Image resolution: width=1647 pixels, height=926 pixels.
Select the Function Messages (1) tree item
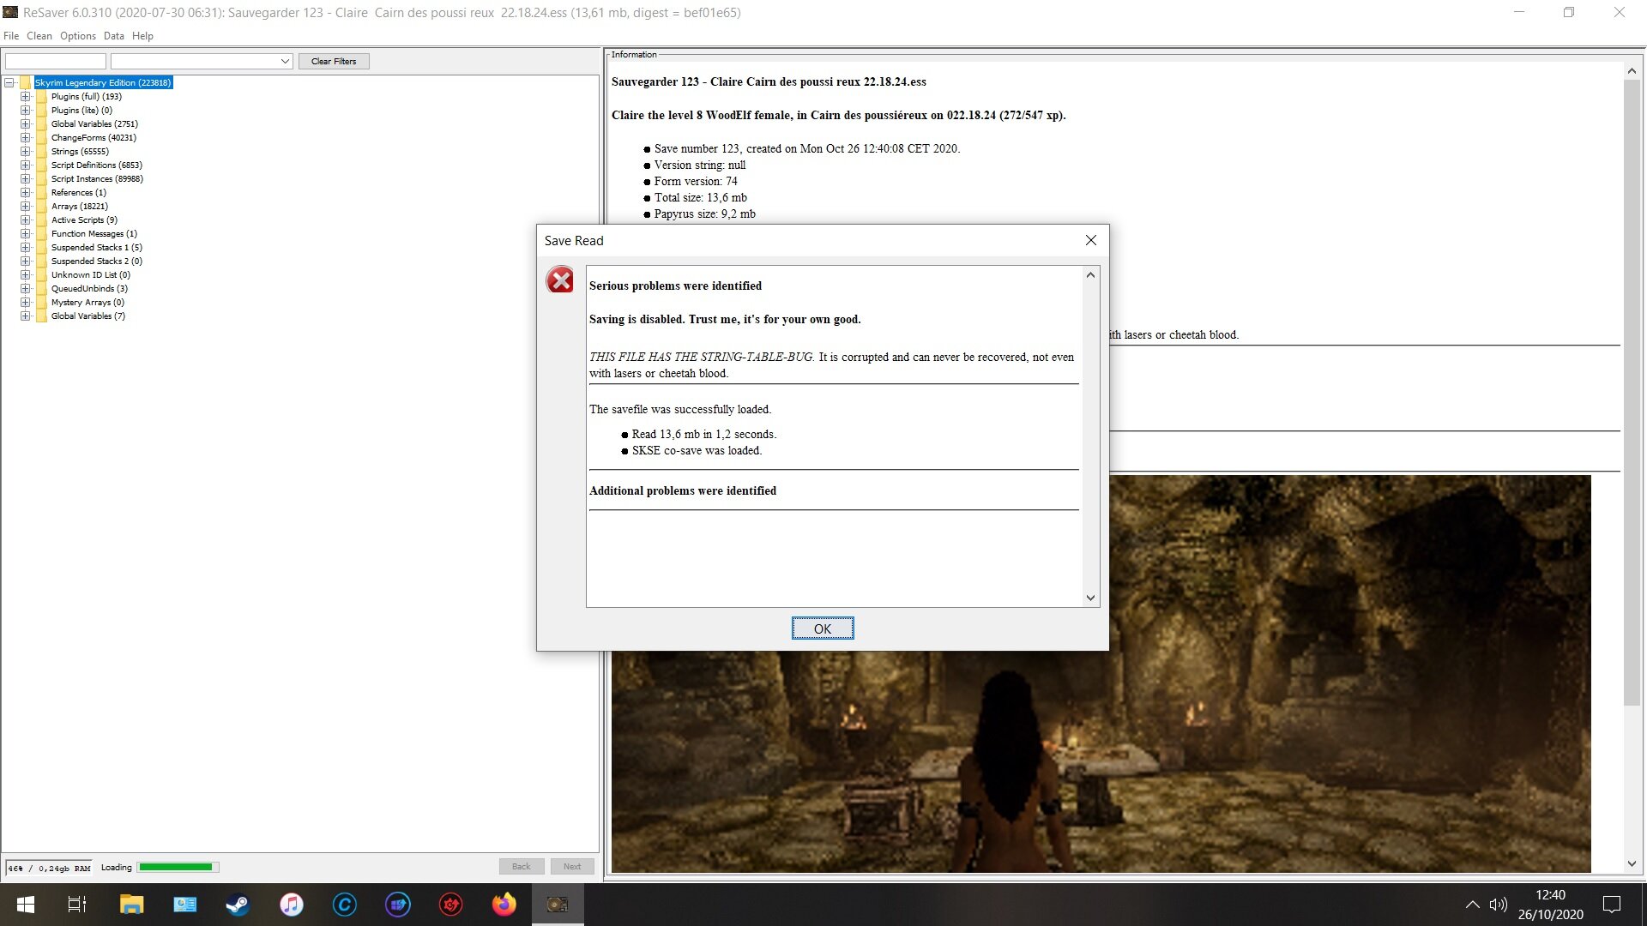coord(94,234)
